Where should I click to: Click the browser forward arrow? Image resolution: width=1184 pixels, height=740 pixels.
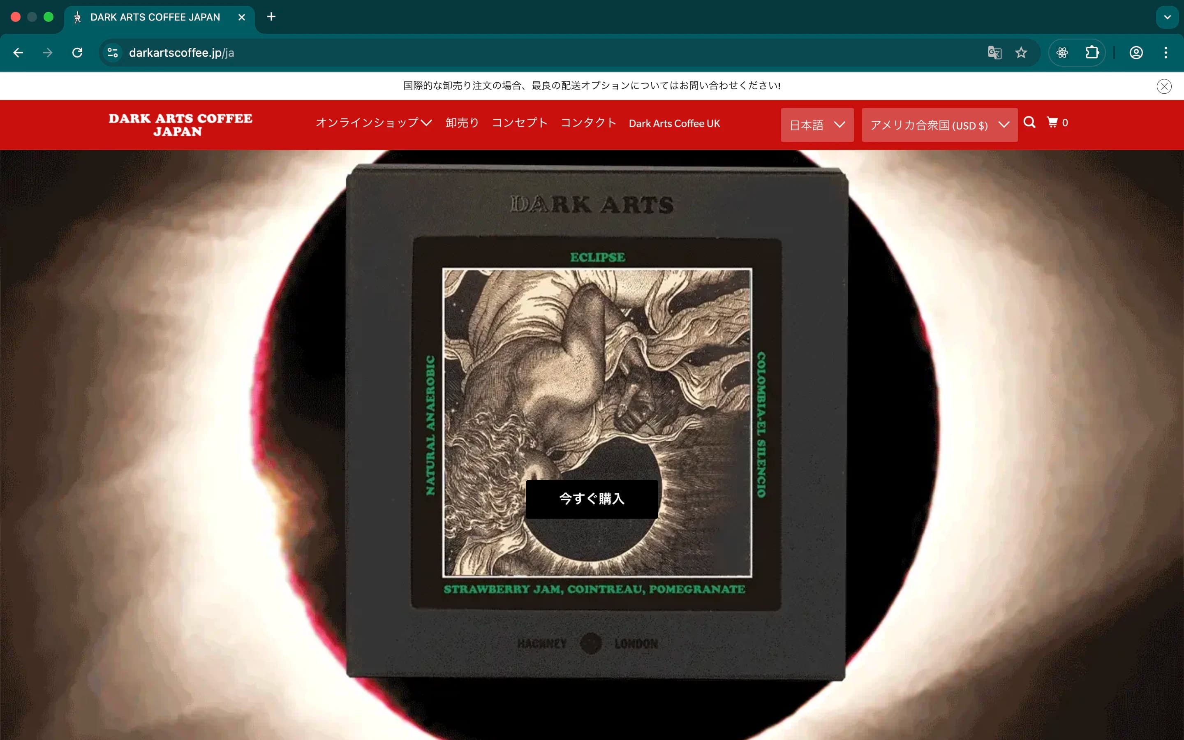point(47,52)
